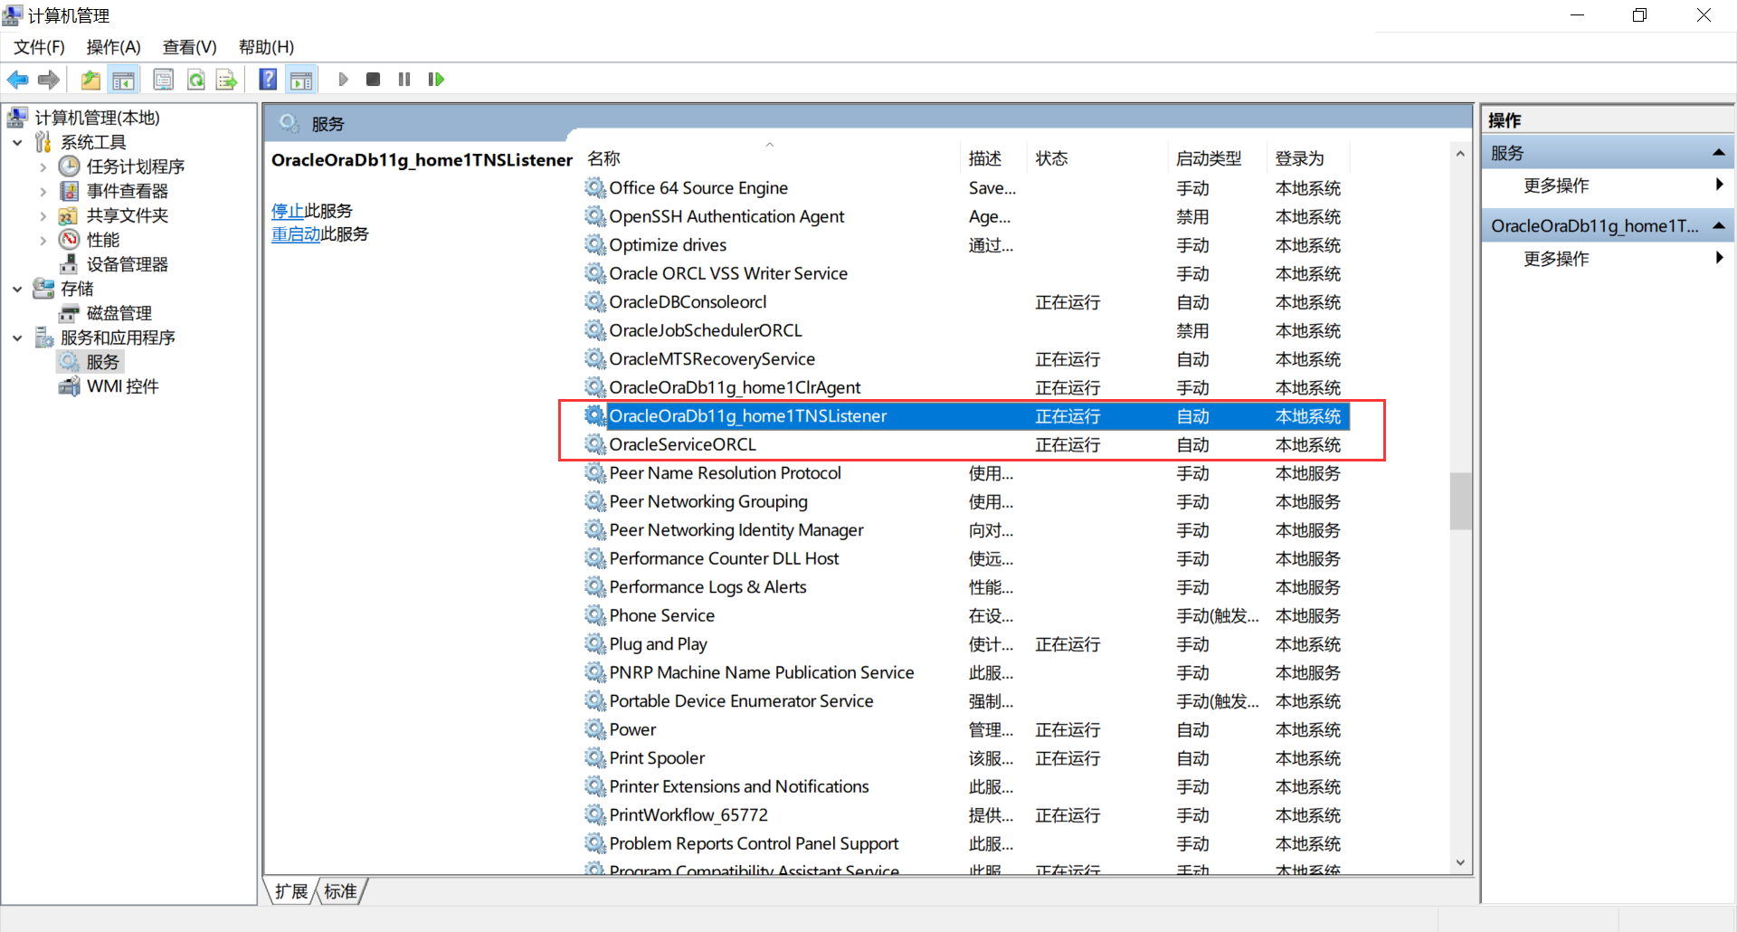Select Print Spooler service row
Image resolution: width=1737 pixels, height=932 pixels.
(966, 758)
